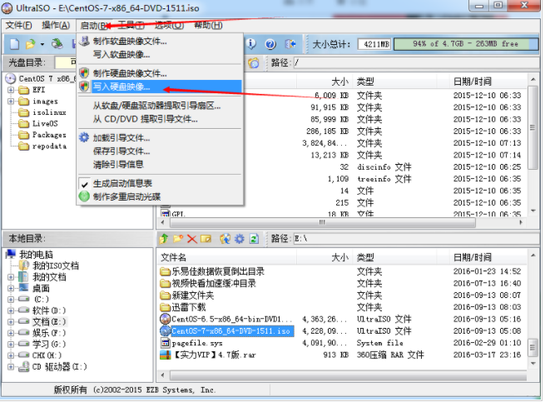Click the gear icon beside 加载引导文件
This screenshot has height=407, width=545.
84,138
